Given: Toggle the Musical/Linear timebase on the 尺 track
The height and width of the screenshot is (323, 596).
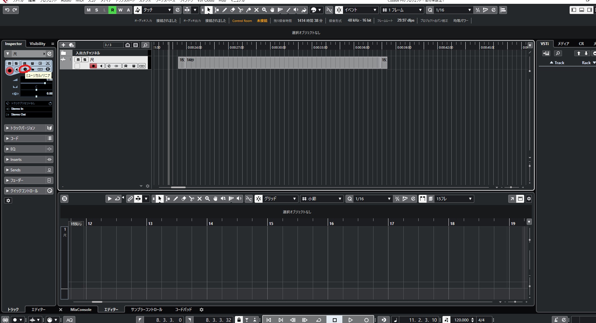Looking at the screenshot, I should [24, 69].
